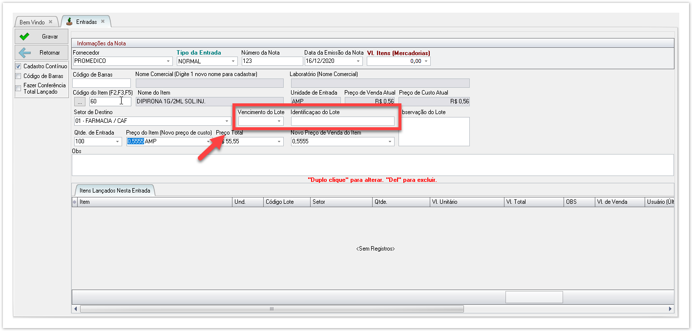Open the Setor de Destino dropdown
Screen dimensions: 692x331
(x=227, y=121)
